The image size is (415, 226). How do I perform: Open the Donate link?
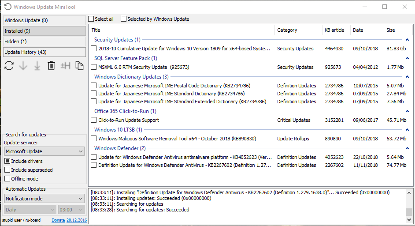click(58, 220)
